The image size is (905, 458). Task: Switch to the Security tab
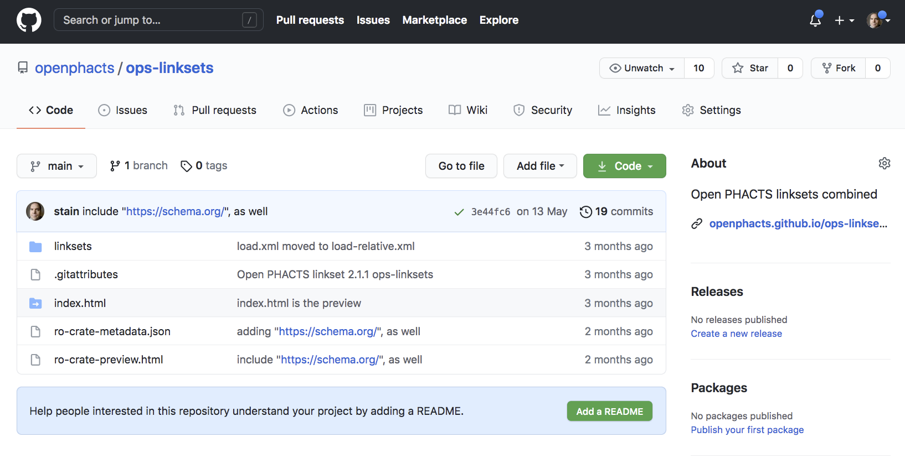(x=543, y=110)
